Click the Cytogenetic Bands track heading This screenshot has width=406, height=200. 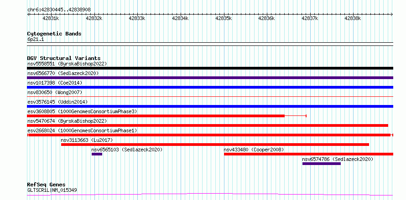(54, 34)
